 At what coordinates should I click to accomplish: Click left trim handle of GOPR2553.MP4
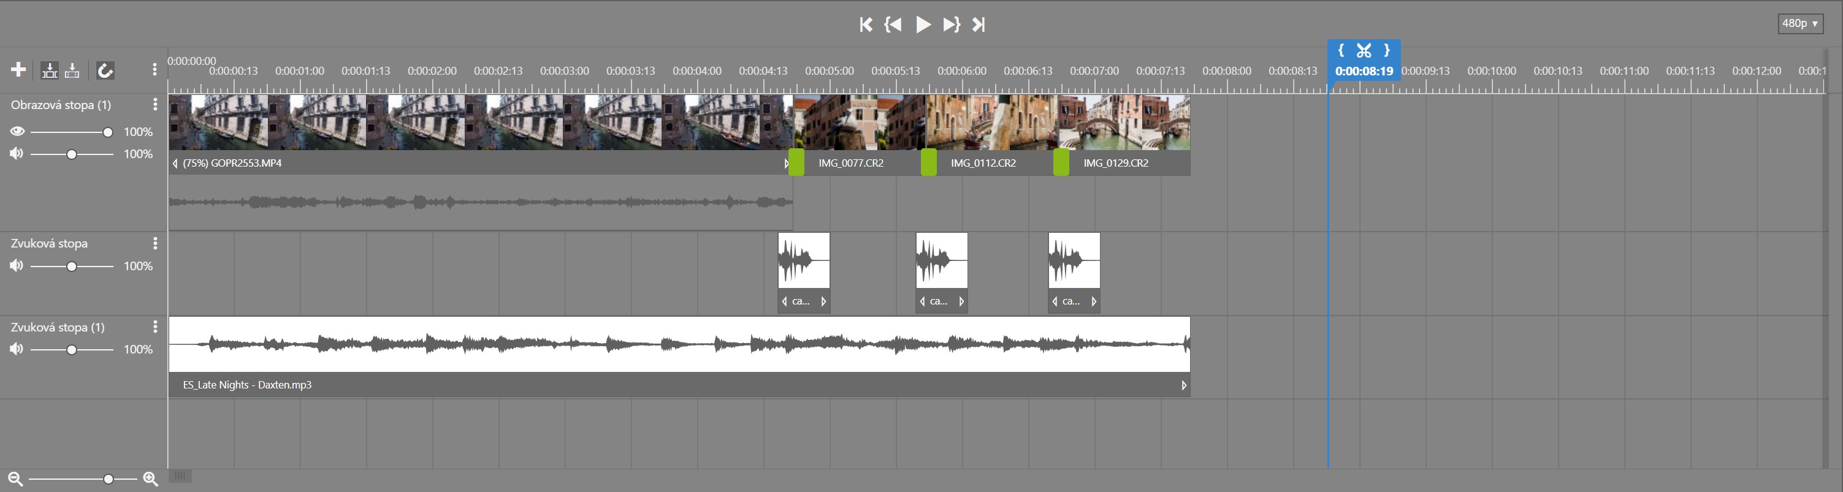point(175,164)
